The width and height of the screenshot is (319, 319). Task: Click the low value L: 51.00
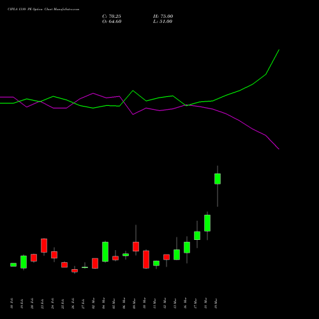tap(163, 22)
